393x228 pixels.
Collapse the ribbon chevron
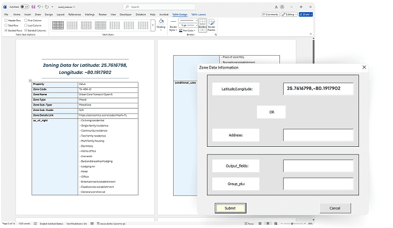coord(310,34)
